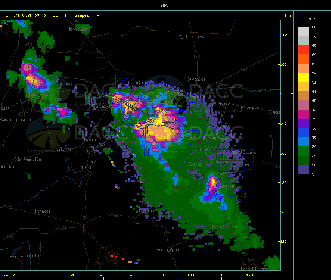Image resolution: width=331 pixels, height=280 pixels.
Task: Click the dark orange 57-60 dBZ swatch
Action: [x=303, y=59]
